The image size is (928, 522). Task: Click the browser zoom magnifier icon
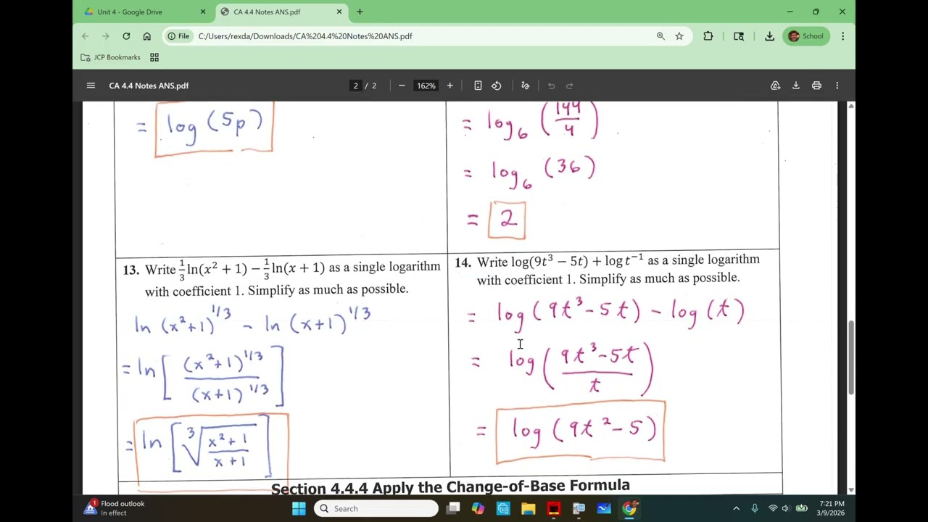(660, 36)
